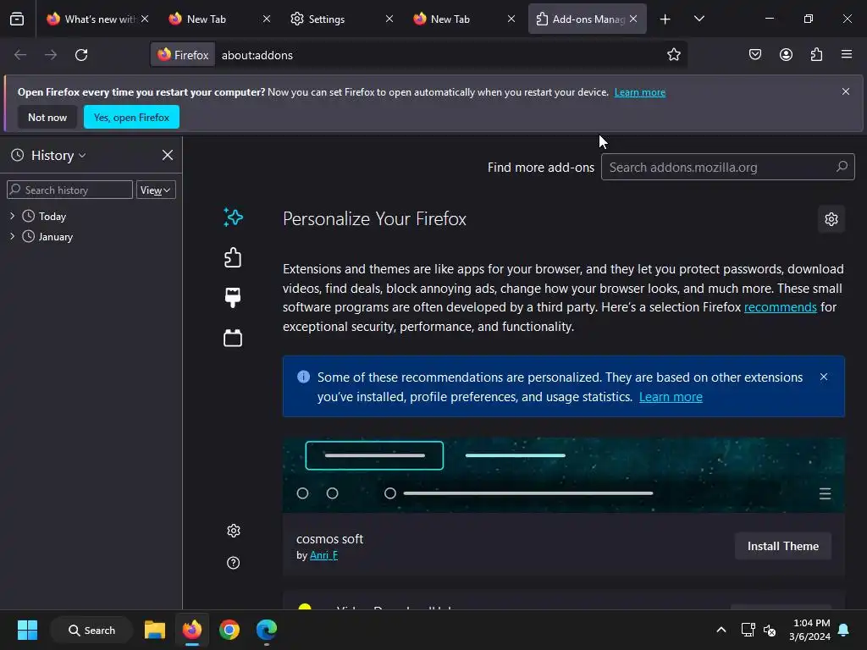Open Add-ons Support help icon
The height and width of the screenshot is (650, 867).
[x=234, y=563]
